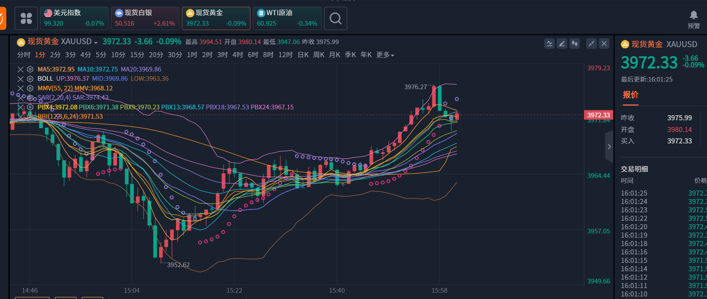This screenshot has height=299, width=707.
Task: Switch to the 5分 timeframe
Action: (101, 55)
